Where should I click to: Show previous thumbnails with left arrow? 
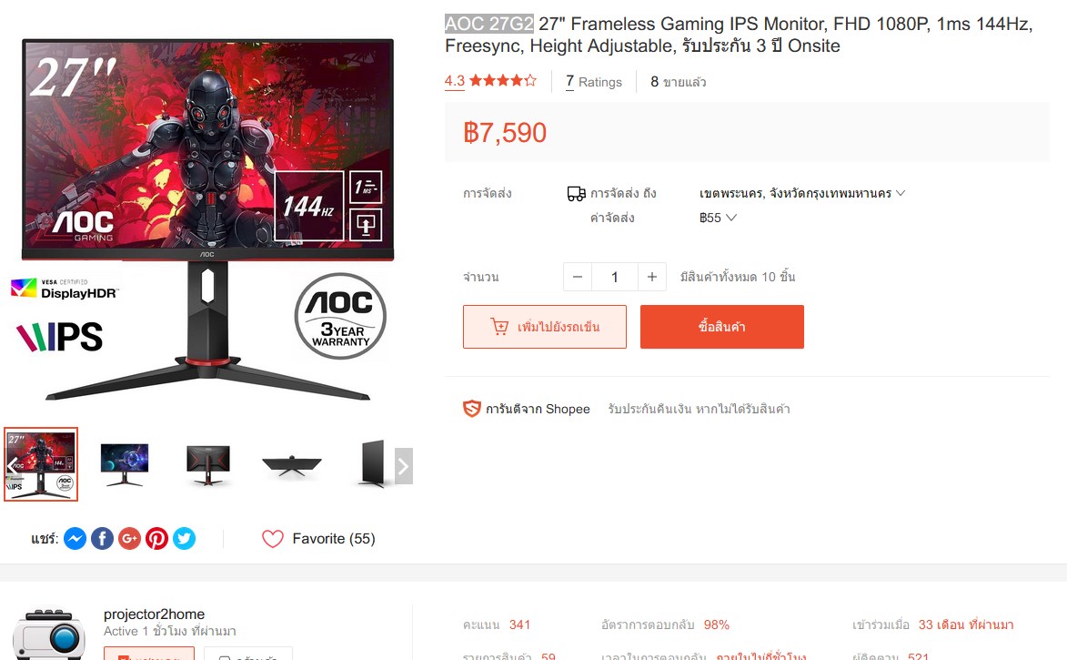(x=12, y=466)
